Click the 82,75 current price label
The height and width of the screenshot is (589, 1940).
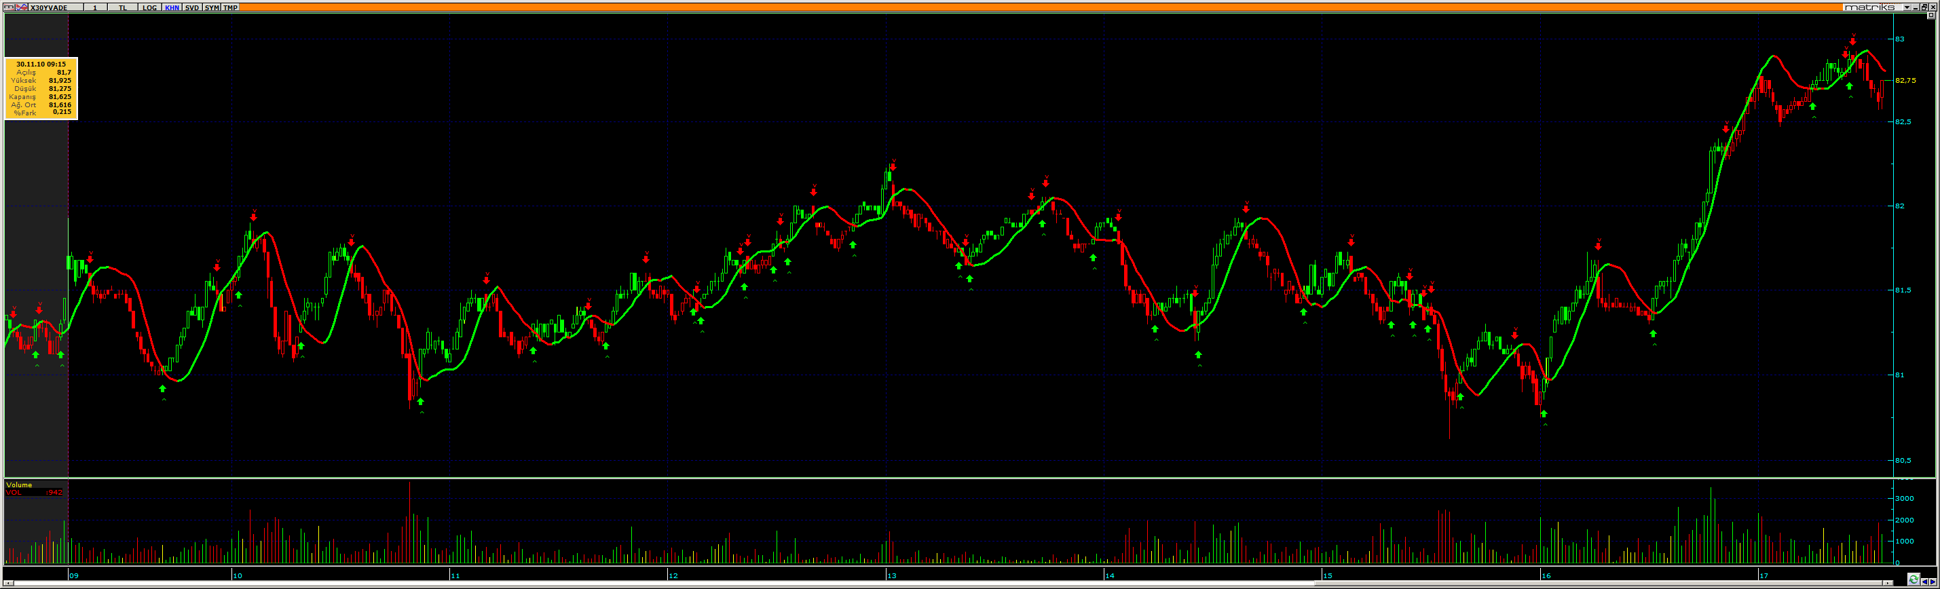point(1905,81)
